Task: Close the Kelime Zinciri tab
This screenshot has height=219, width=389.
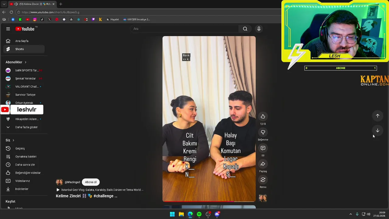Action: [53, 4]
